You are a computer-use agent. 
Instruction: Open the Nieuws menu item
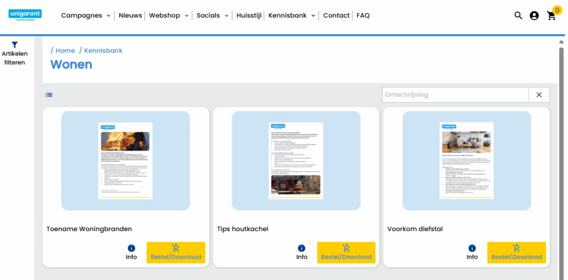coord(130,16)
